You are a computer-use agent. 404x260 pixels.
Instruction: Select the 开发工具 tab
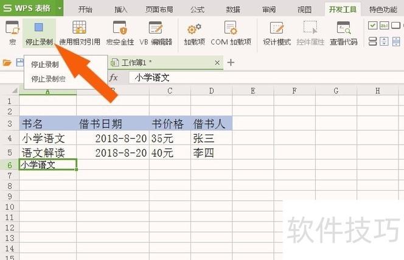click(343, 10)
